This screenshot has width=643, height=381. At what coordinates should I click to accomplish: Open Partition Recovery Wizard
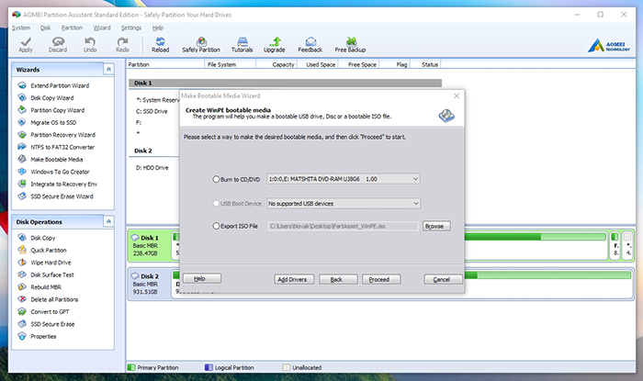pyautogui.click(x=62, y=135)
